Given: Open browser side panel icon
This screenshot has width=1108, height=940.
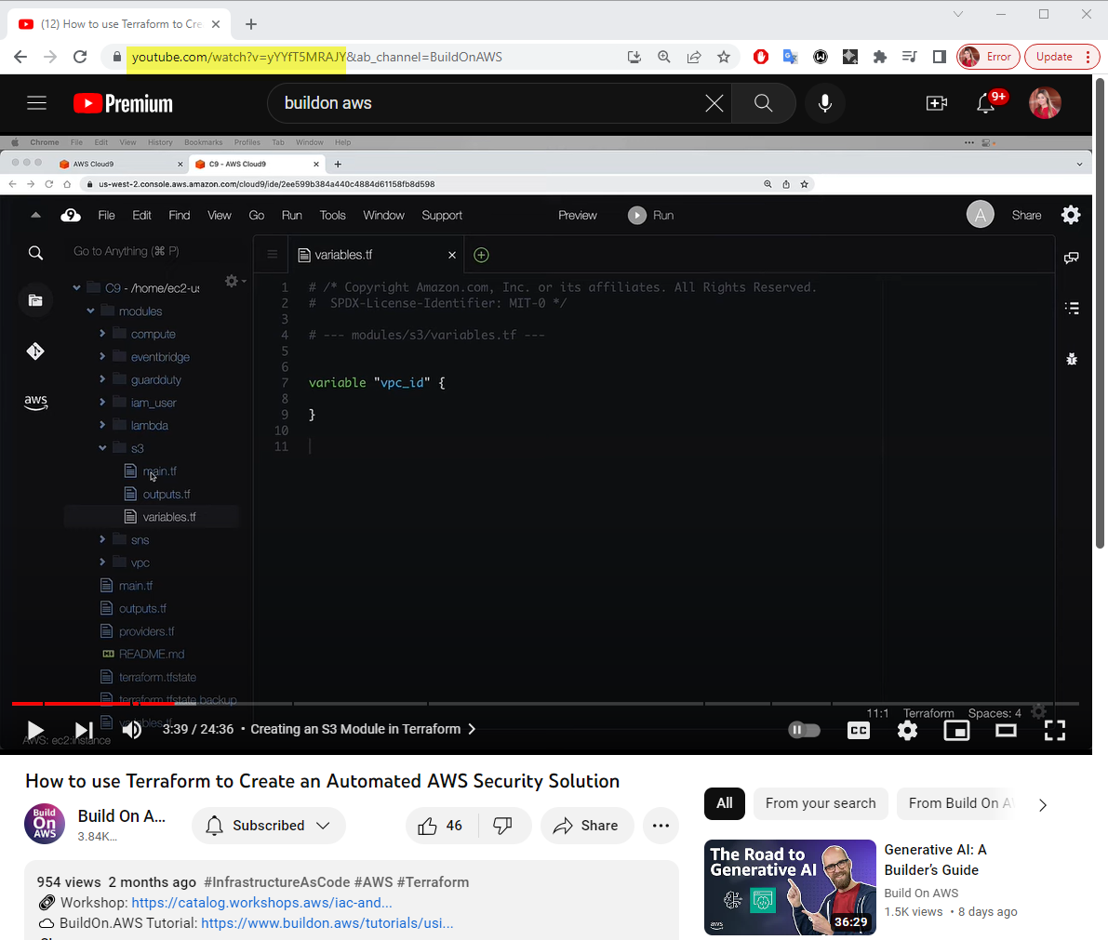Looking at the screenshot, I should coord(939,58).
